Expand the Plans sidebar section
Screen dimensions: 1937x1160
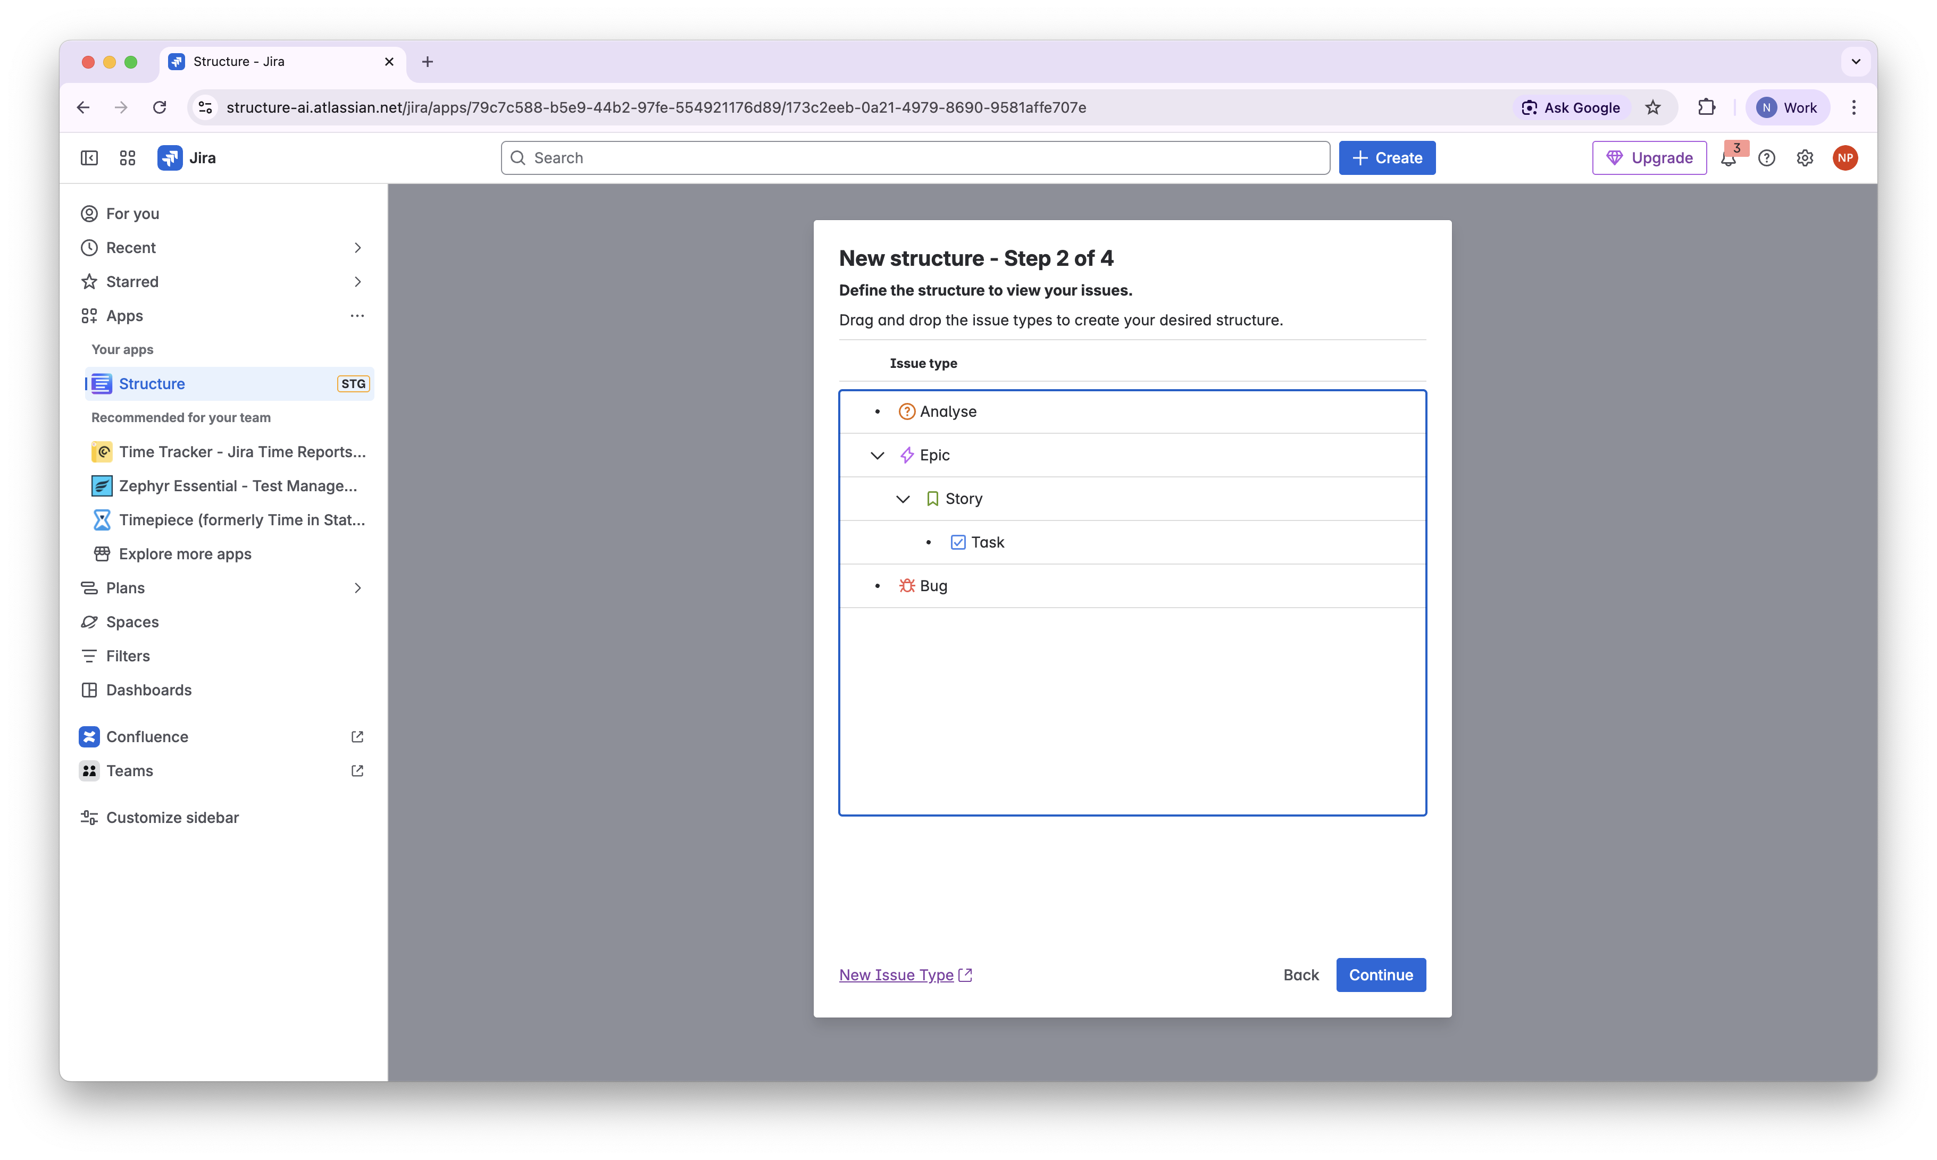click(357, 588)
